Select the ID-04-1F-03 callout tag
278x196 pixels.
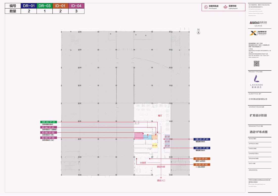(50, 138)
